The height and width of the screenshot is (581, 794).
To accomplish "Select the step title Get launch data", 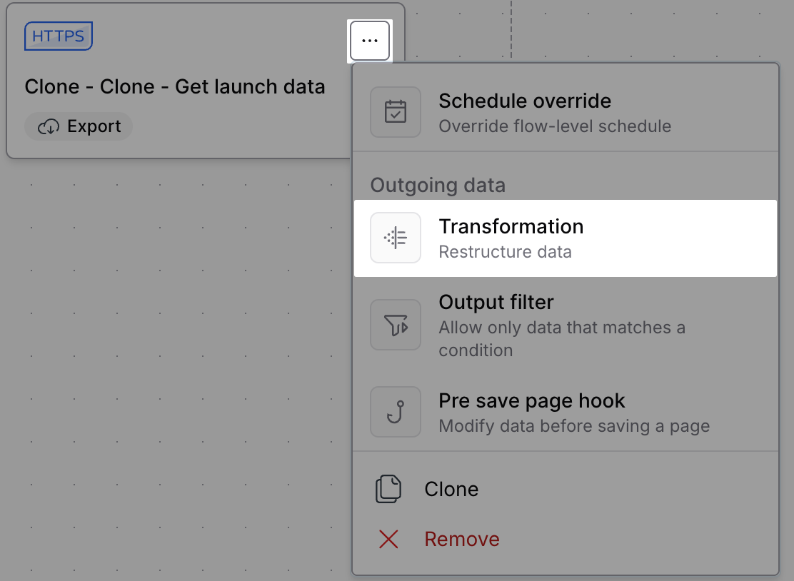I will [x=175, y=86].
